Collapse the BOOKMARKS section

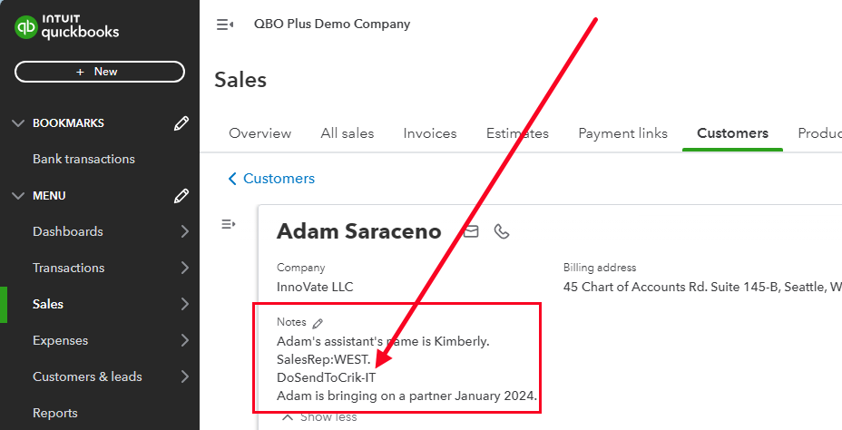pyautogui.click(x=18, y=123)
